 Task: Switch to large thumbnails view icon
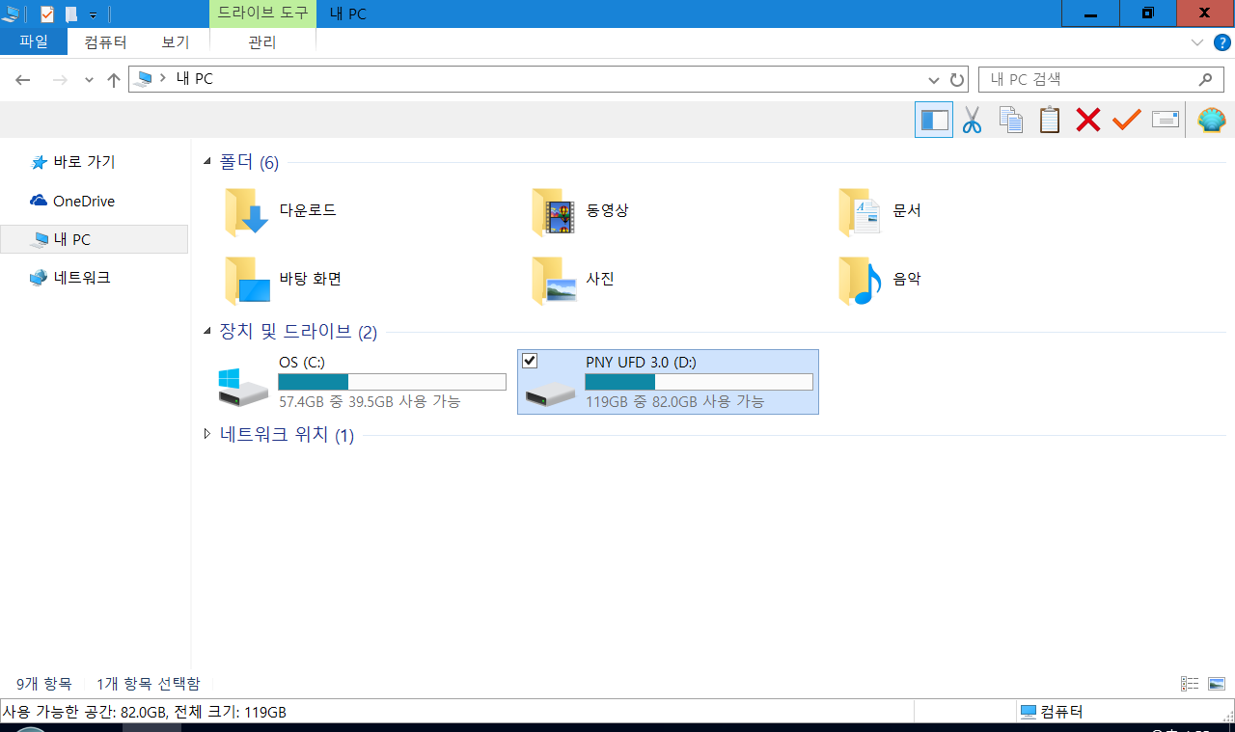pos(1216,684)
